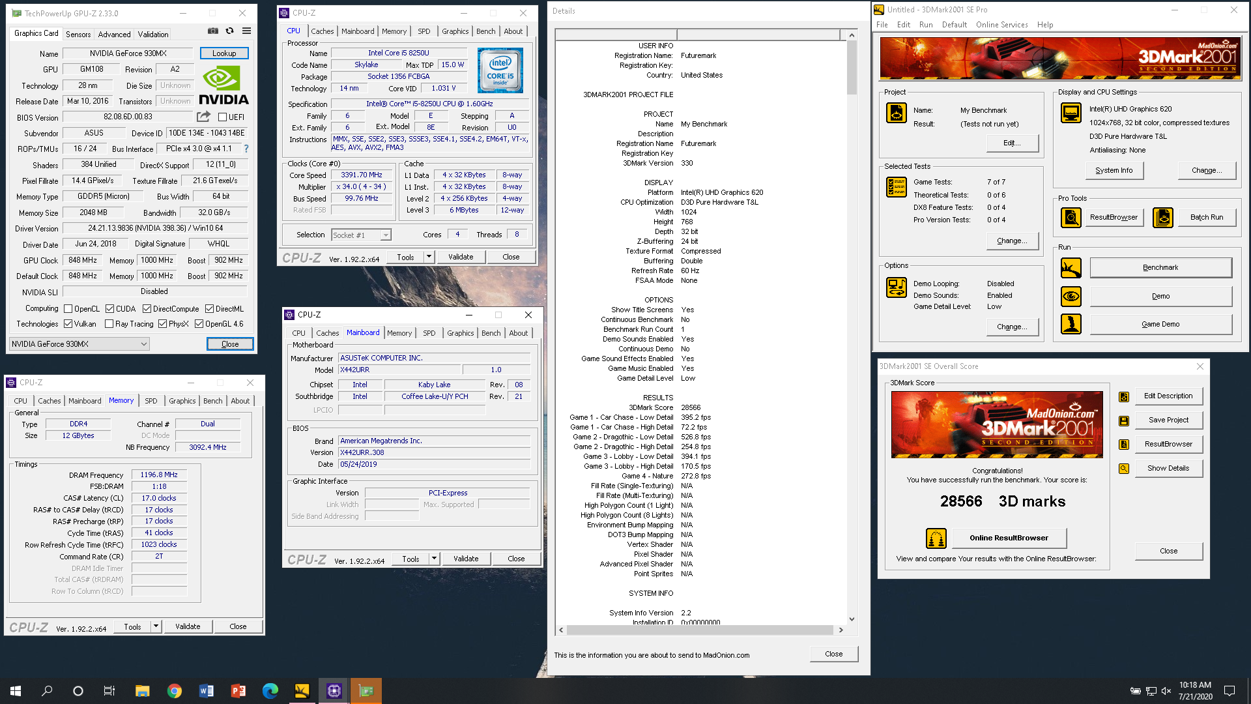Viewport: 1251px width, 704px height.
Task: Click the GPU-Z screenshot camera icon
Action: pyautogui.click(x=213, y=31)
